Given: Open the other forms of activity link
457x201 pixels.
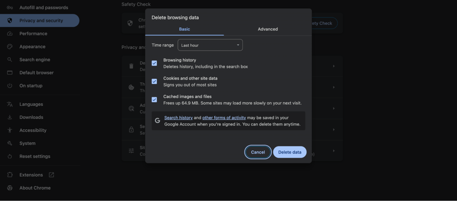Looking at the screenshot, I should [224, 118].
